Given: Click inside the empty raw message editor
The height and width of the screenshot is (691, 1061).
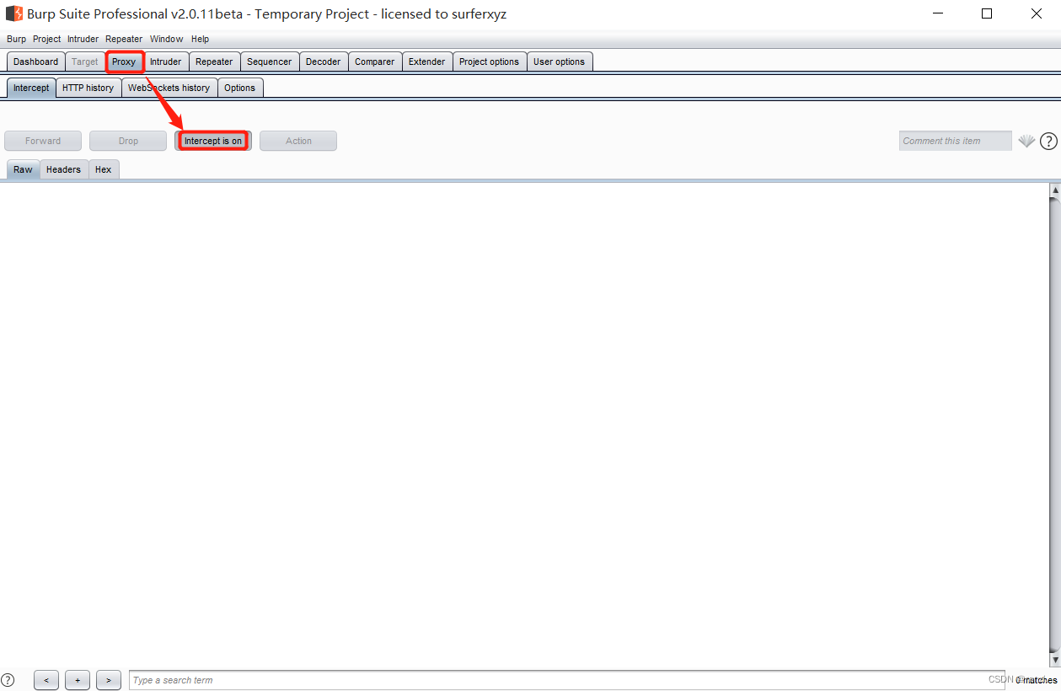Looking at the screenshot, I should point(524,424).
